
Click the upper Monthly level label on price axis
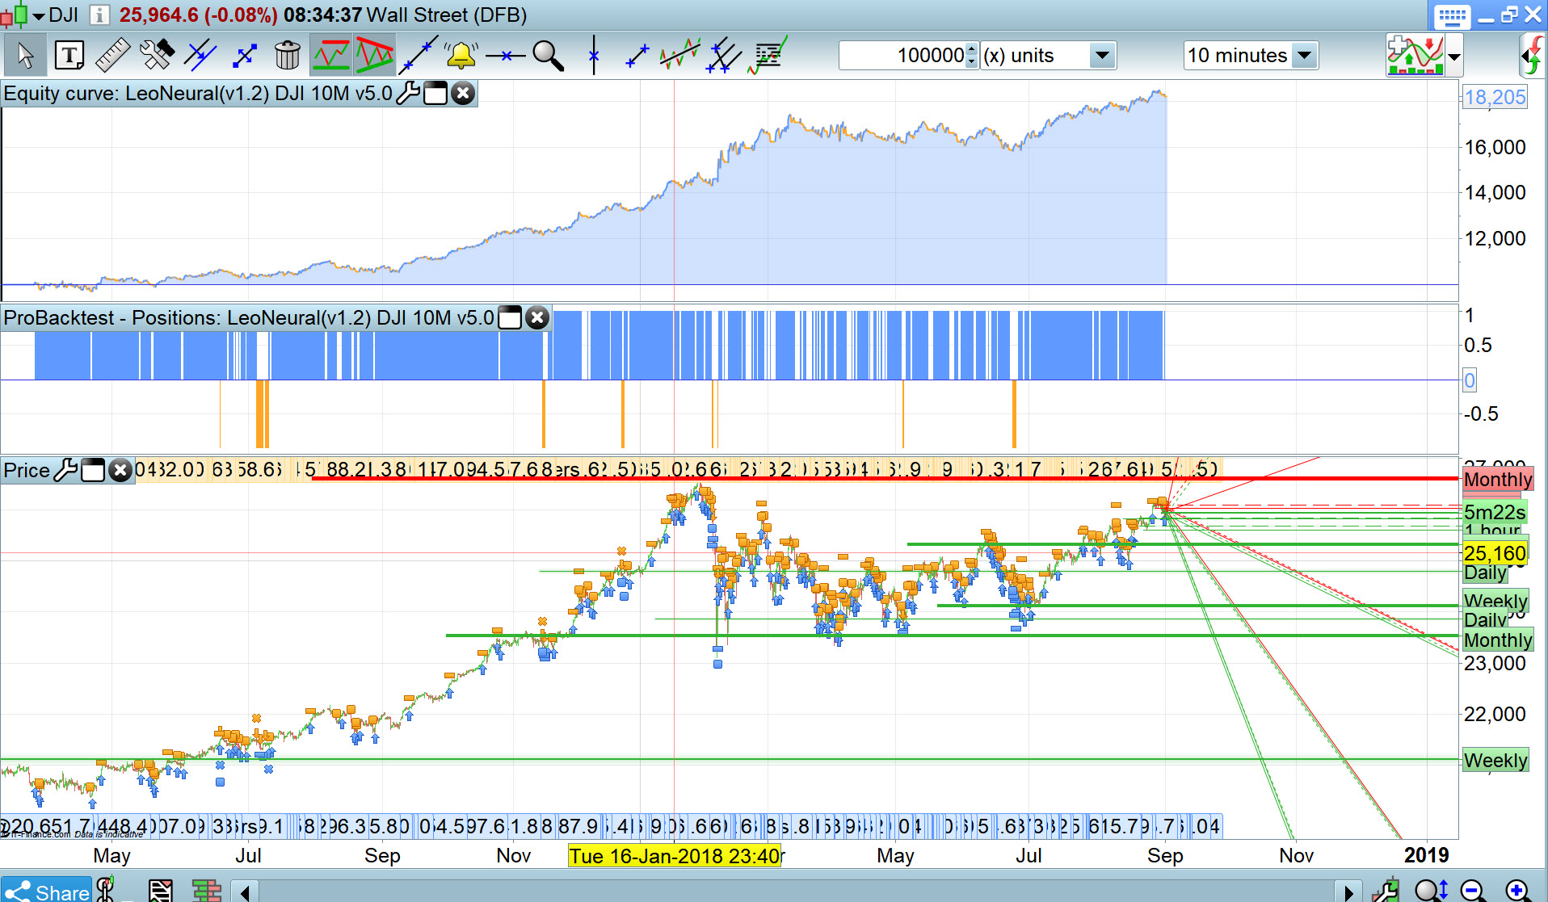click(x=1498, y=480)
